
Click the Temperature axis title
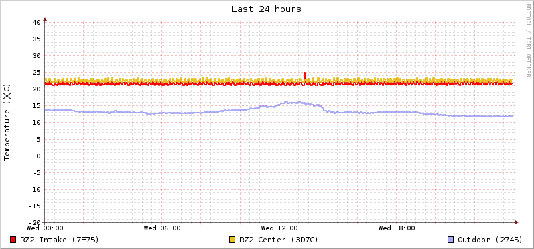click(x=7, y=122)
